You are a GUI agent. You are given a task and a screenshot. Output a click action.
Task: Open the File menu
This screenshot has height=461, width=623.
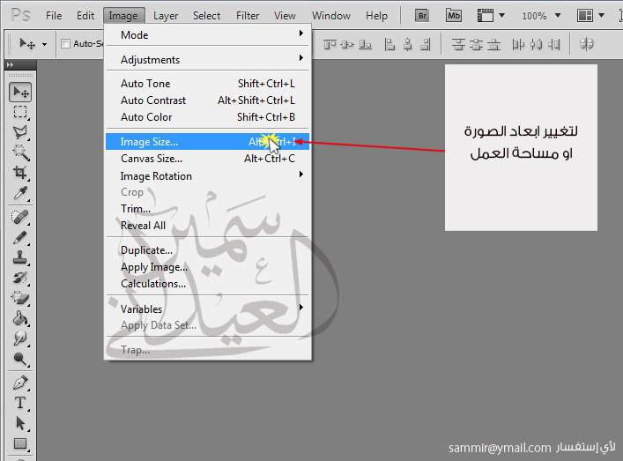click(x=54, y=16)
